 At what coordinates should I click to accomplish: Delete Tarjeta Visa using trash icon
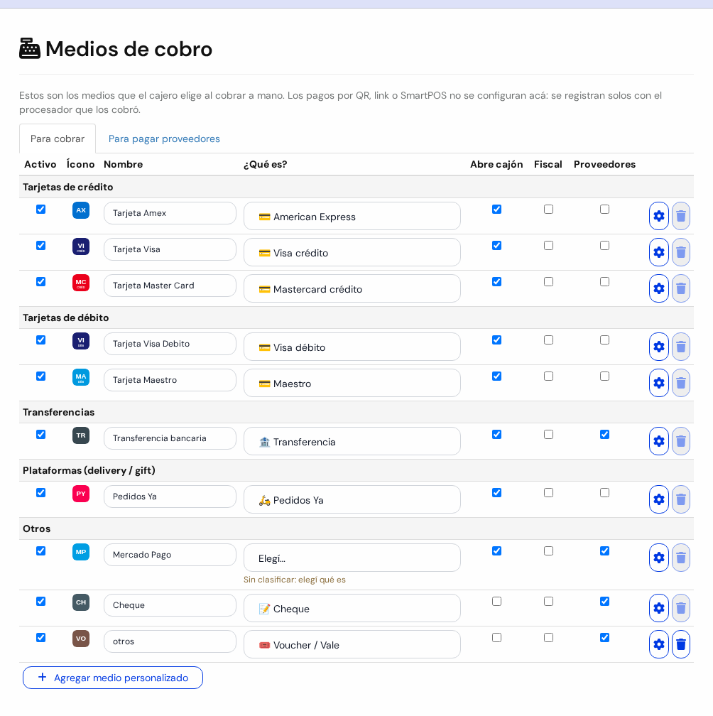[680, 252]
